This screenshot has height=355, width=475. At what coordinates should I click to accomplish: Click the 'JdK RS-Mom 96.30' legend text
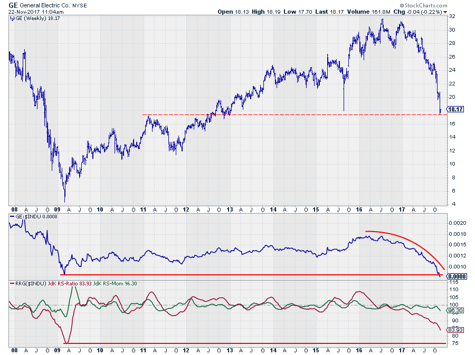115,284
